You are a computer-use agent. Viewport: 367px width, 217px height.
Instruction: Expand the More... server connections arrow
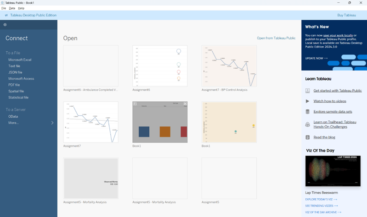[52, 123]
